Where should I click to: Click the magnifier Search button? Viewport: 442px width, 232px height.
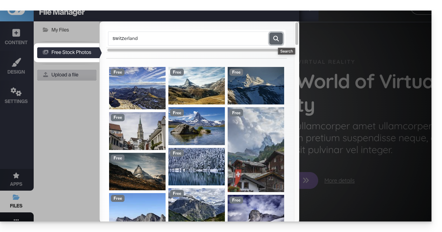(276, 39)
